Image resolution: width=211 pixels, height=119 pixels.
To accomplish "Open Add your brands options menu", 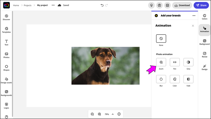I will (194, 16).
